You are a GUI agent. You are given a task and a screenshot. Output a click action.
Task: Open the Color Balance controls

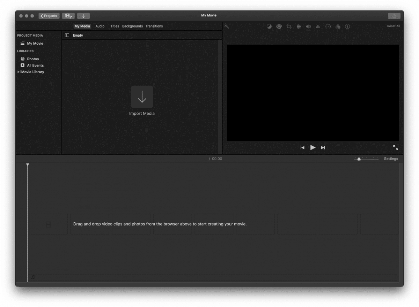point(269,26)
